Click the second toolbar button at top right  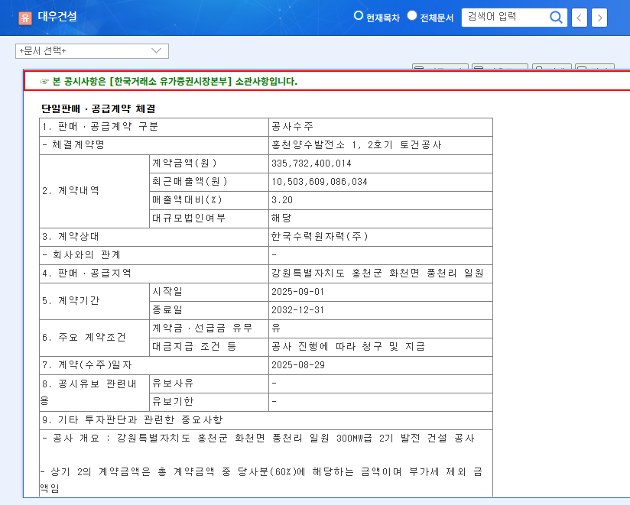(498, 66)
